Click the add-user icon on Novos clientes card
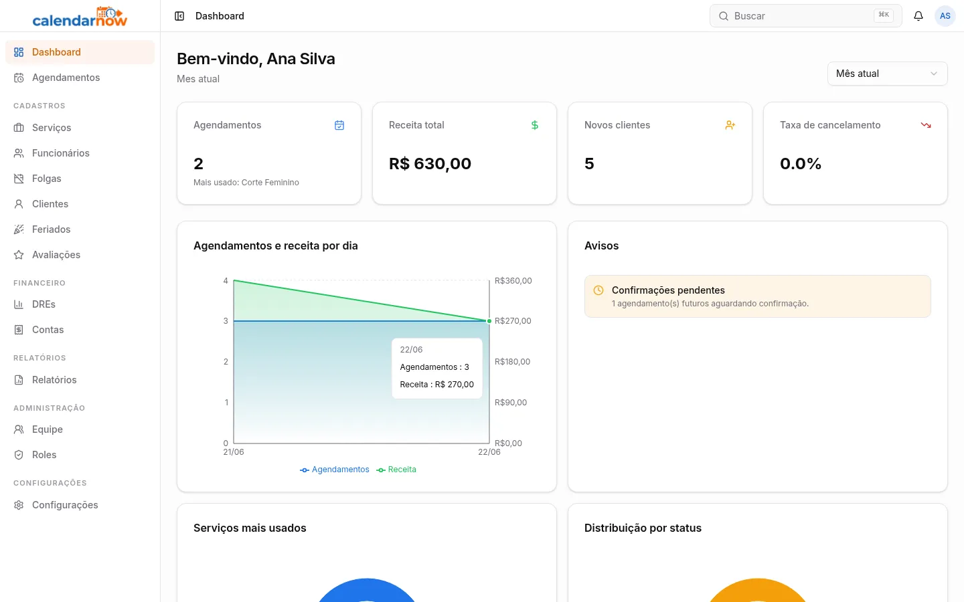Screen dimensions: 964x602 click(x=730, y=125)
